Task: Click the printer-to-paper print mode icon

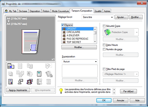Action: tap(11, 66)
